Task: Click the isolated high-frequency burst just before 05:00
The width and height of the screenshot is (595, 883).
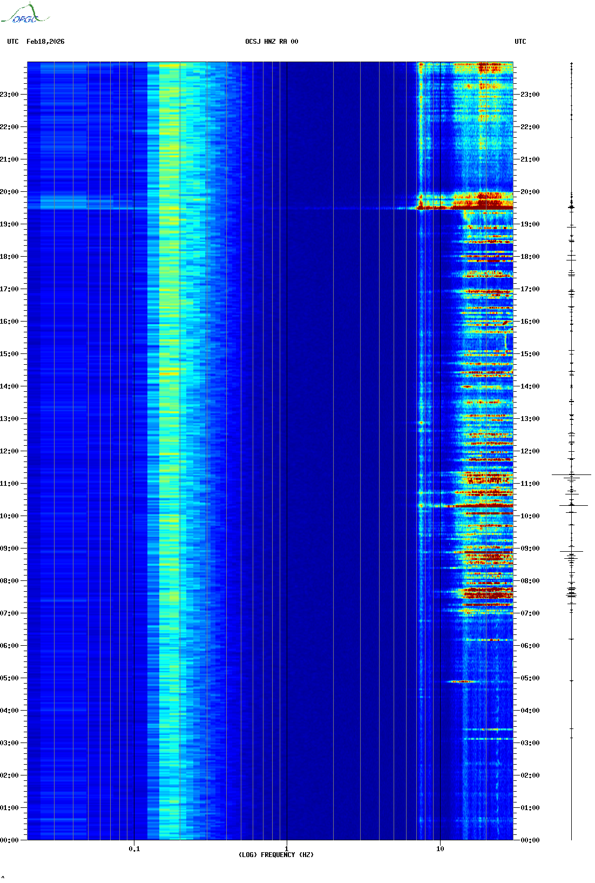Action: pos(460,681)
